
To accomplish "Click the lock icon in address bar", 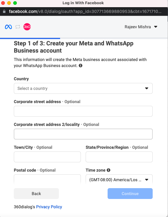I will point(4,11).
